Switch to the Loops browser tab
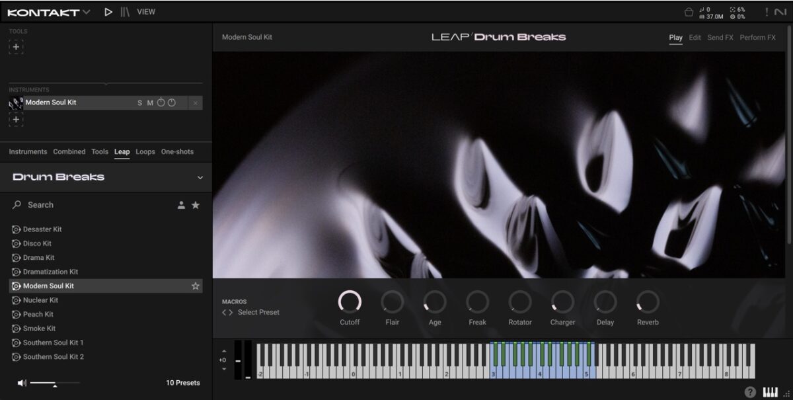This screenshot has height=400, width=793. click(x=145, y=151)
